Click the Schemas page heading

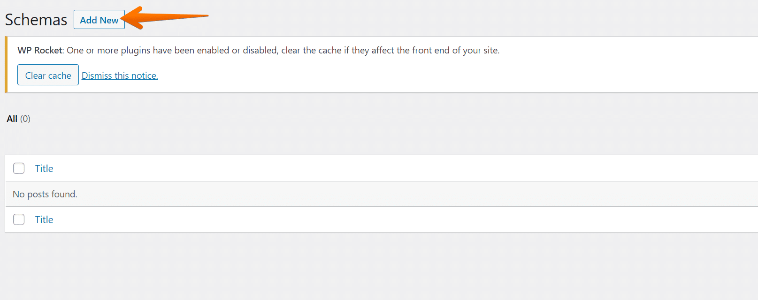pyautogui.click(x=36, y=20)
